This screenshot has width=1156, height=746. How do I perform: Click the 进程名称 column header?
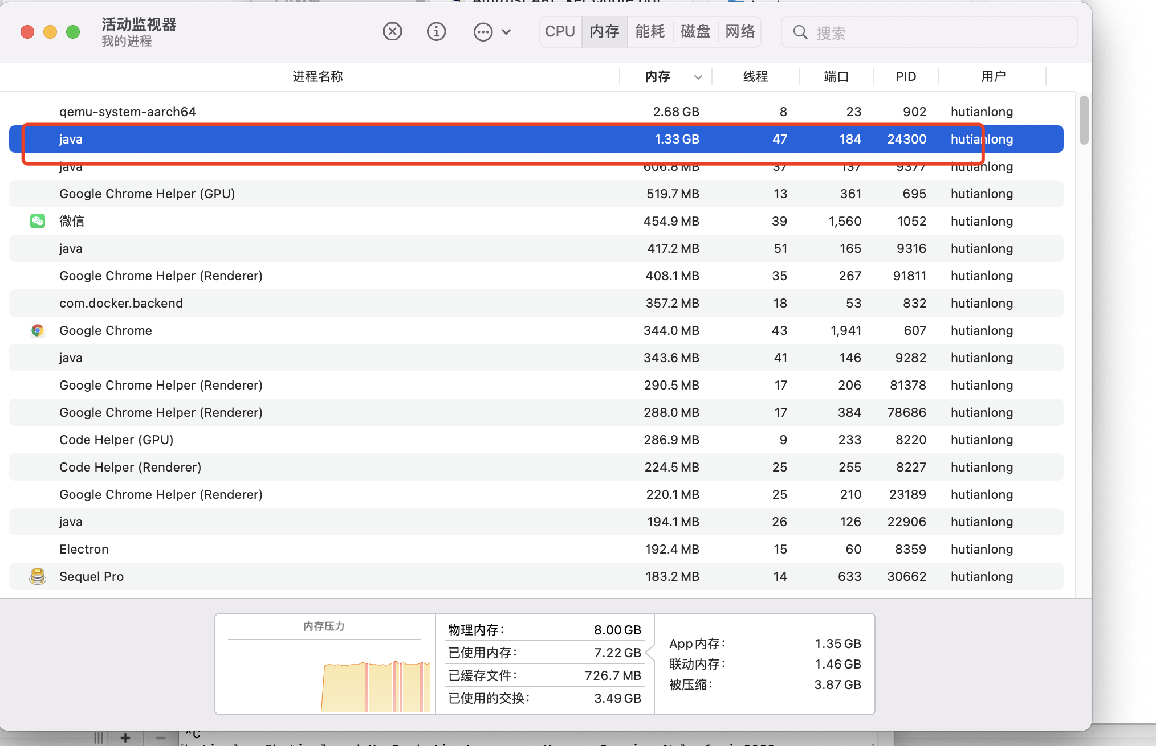click(318, 76)
